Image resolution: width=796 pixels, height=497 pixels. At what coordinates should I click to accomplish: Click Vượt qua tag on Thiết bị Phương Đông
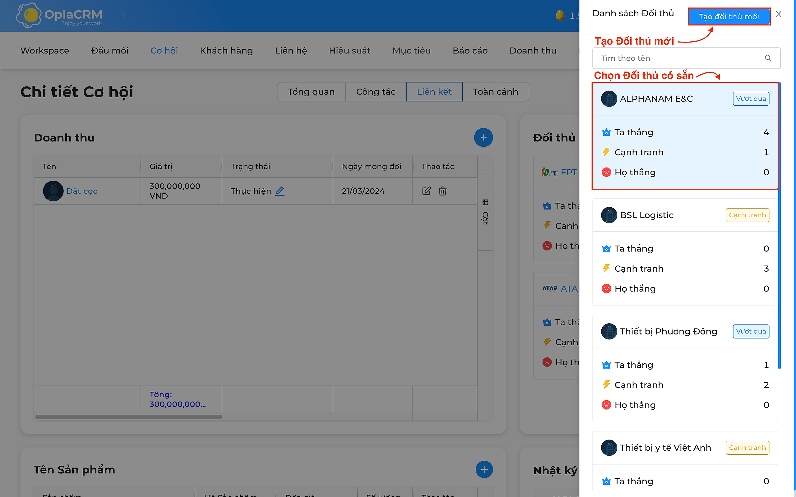point(751,331)
